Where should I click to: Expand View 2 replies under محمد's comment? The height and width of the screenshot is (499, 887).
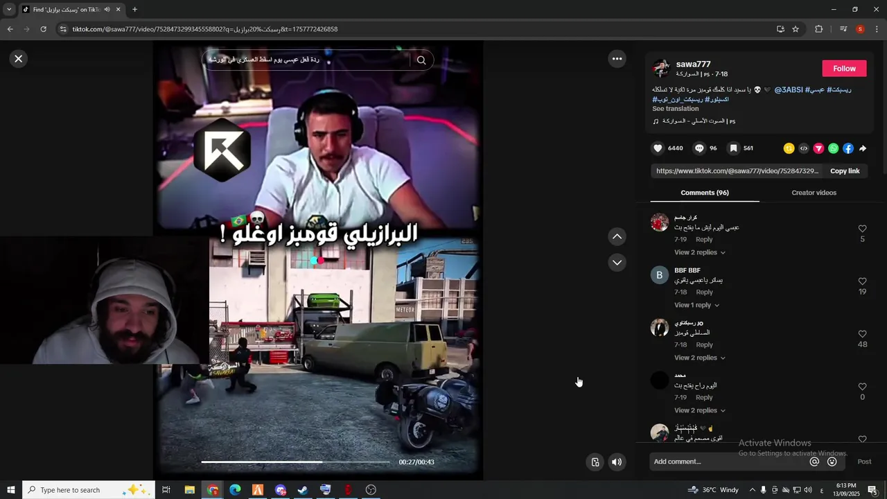click(x=700, y=410)
